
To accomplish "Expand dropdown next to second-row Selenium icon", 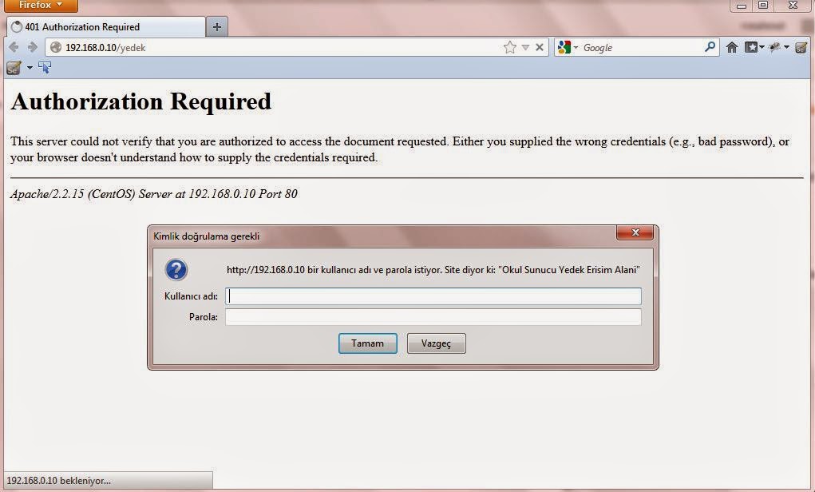I will coord(30,68).
